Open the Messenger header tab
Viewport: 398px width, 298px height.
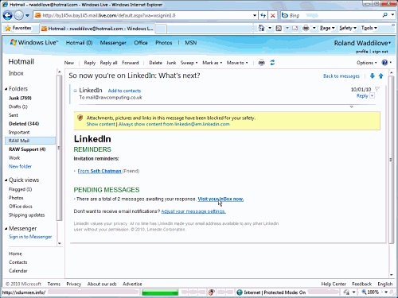(113, 43)
